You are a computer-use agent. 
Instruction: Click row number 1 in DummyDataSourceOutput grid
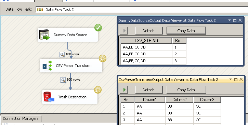[x=179, y=47]
